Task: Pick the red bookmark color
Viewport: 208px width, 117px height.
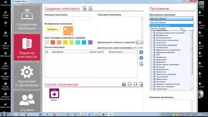Action: click(x=53, y=43)
